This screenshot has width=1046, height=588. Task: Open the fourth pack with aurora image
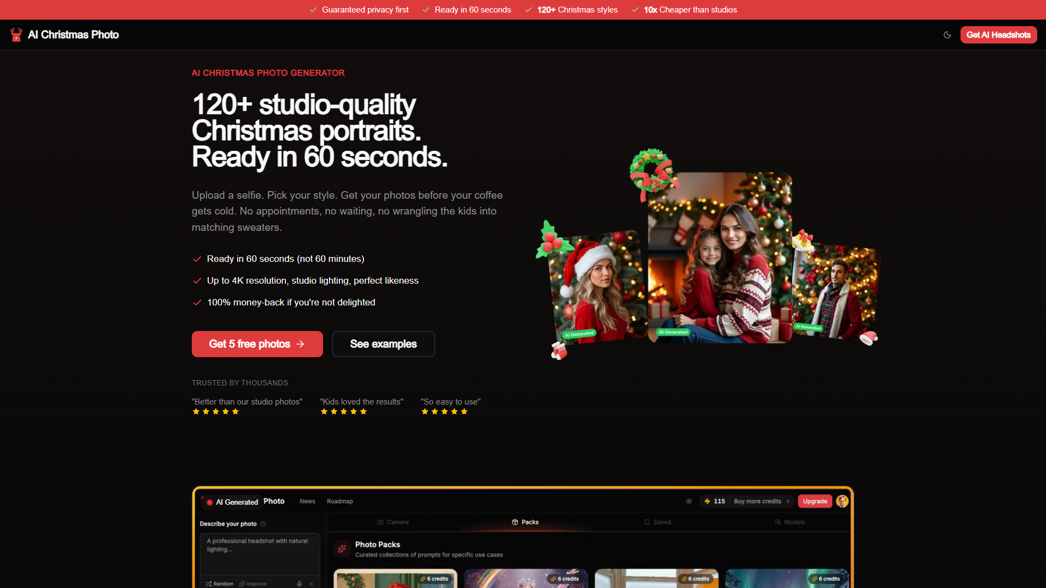coord(787,578)
